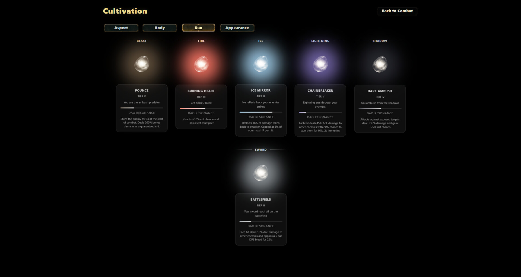Click 'You ambush from the shadows' text
This screenshot has height=277, width=521.
point(380,103)
